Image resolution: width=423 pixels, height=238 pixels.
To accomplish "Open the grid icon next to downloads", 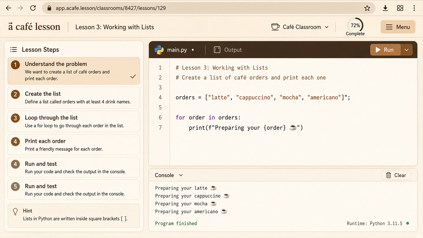I will (400, 8).
